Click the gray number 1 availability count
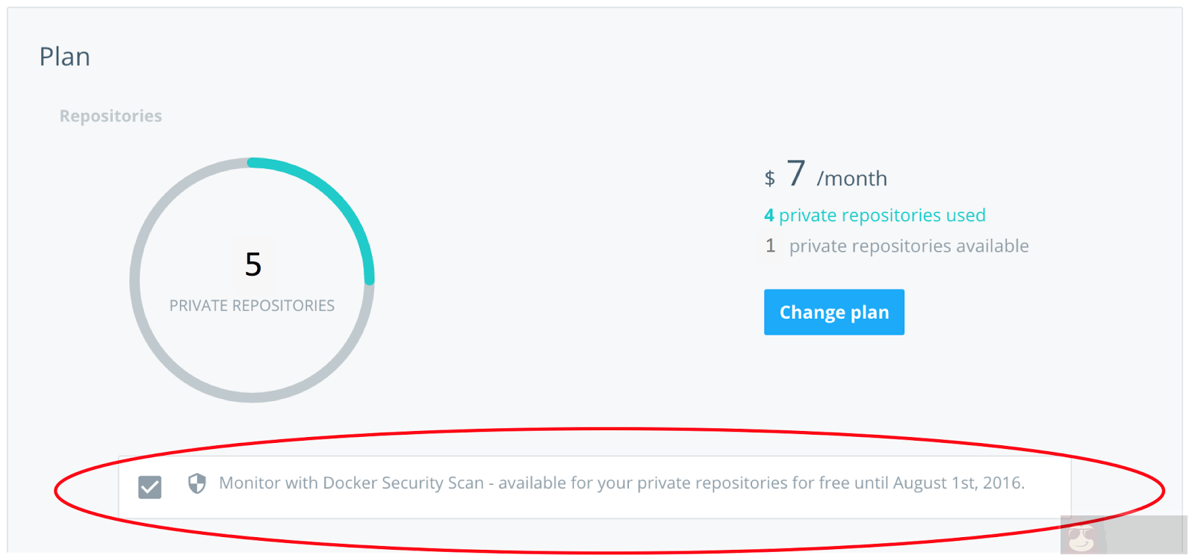The width and height of the screenshot is (1195, 558). click(770, 246)
